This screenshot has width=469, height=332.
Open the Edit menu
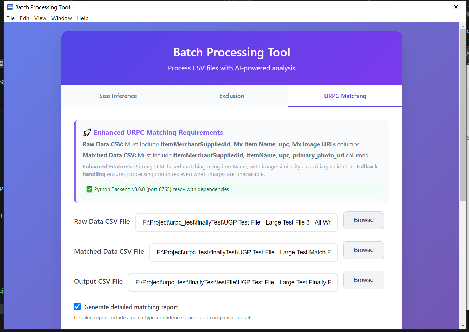pyautogui.click(x=24, y=18)
